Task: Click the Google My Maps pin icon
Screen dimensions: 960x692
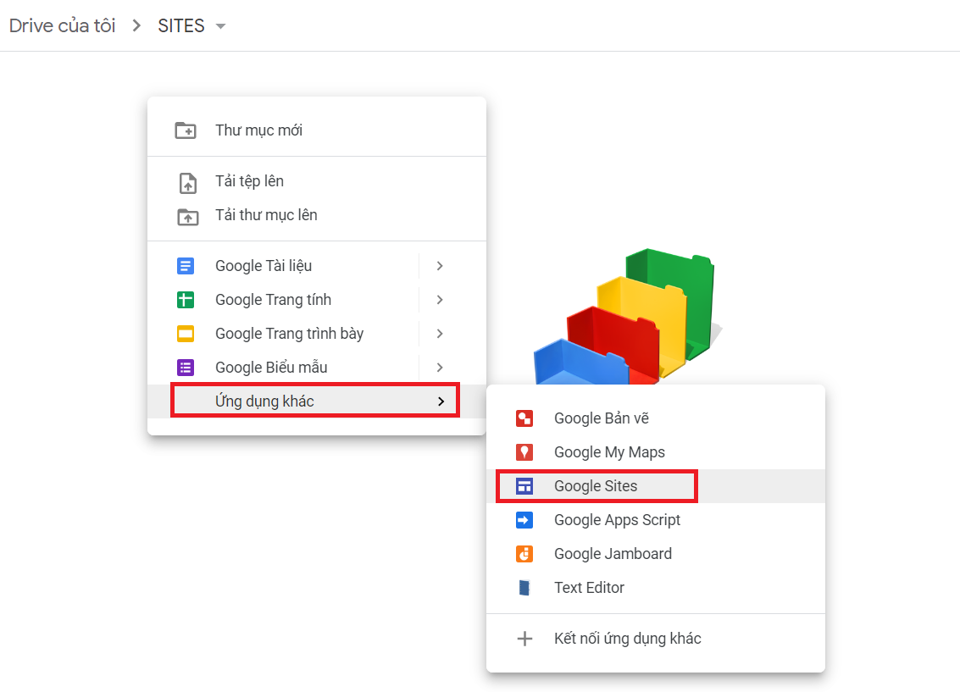Action: coord(524,452)
